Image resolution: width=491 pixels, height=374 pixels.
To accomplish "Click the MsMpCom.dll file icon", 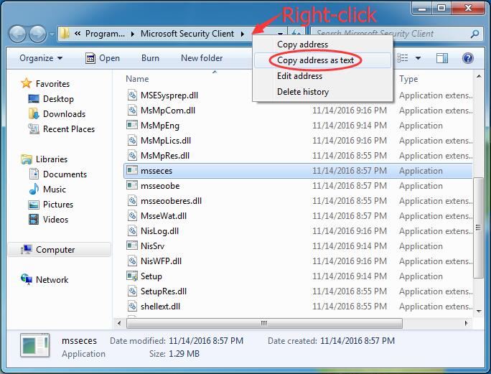I will 132,111.
